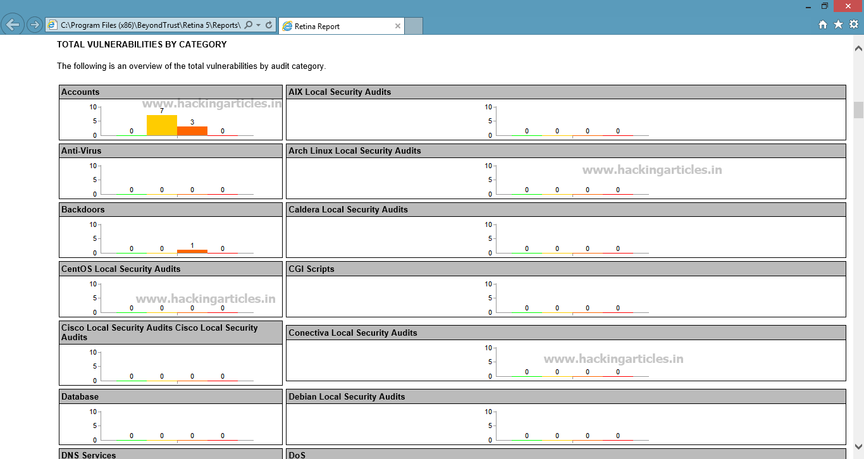864x459 pixels.
Task: Click the Refresh icon in address bar
Action: coord(269,25)
